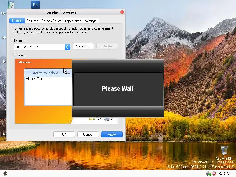
Task: Open the Appearance tab
Action: tap(73, 21)
